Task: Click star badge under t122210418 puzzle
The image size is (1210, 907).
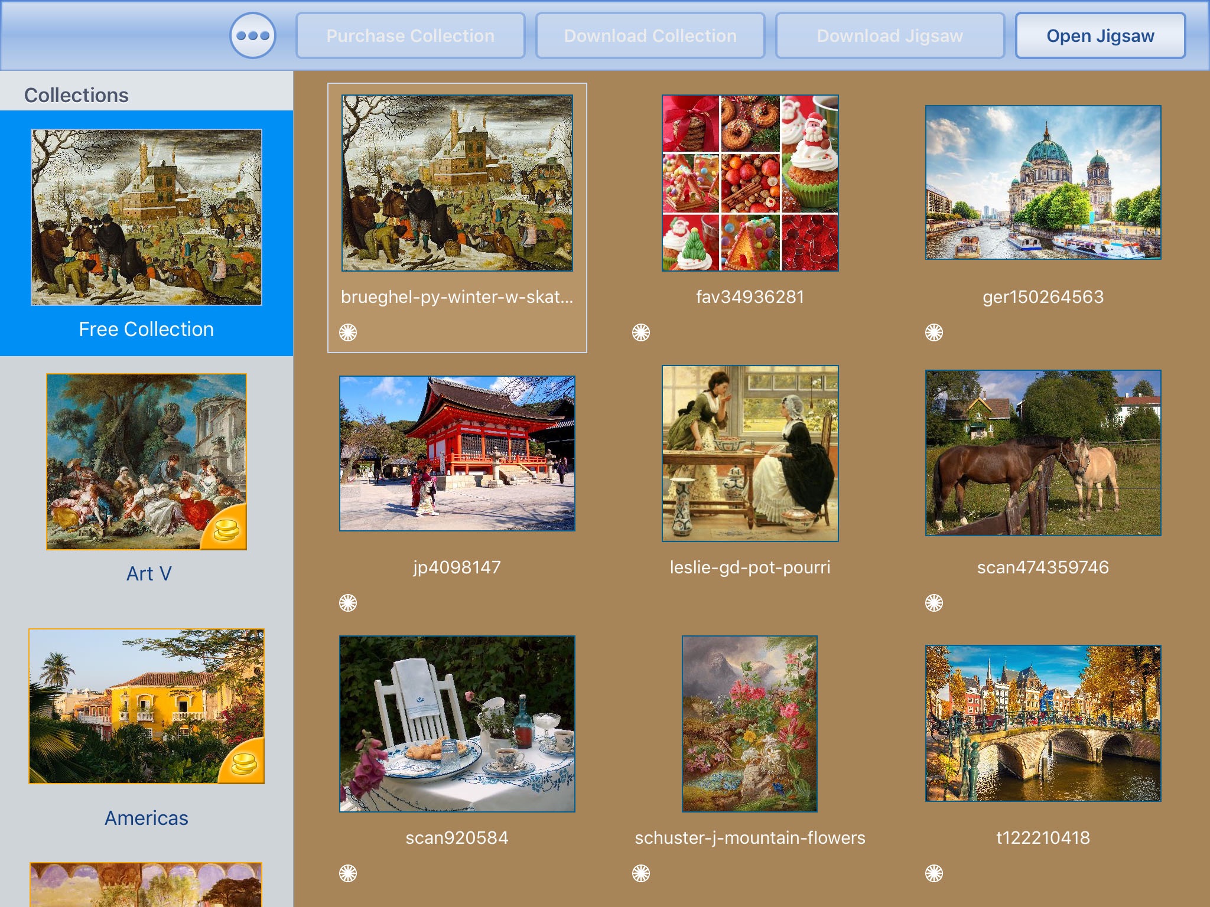Action: 934,873
